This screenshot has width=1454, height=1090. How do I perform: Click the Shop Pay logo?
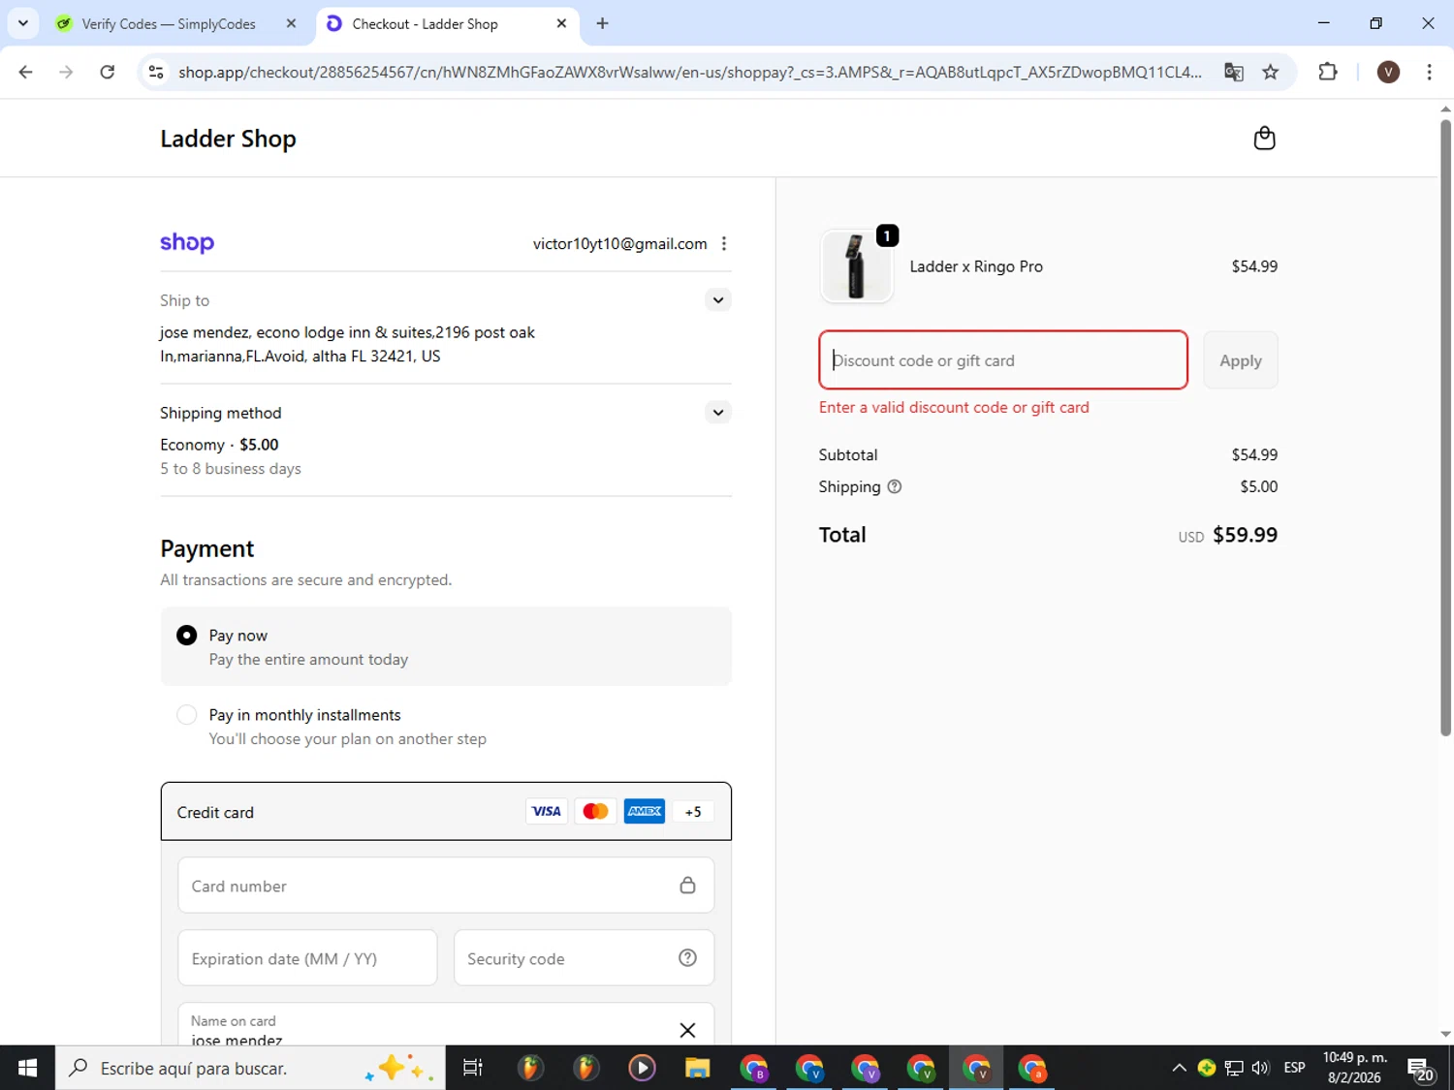(187, 242)
